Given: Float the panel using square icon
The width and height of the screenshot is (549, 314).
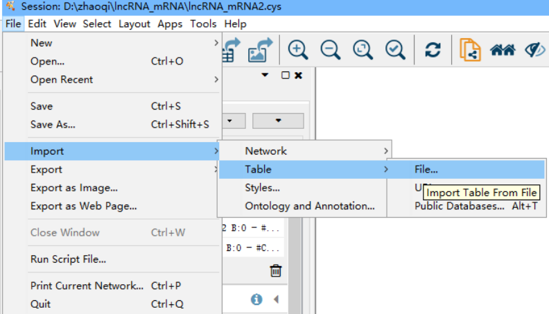Looking at the screenshot, I should [x=285, y=75].
